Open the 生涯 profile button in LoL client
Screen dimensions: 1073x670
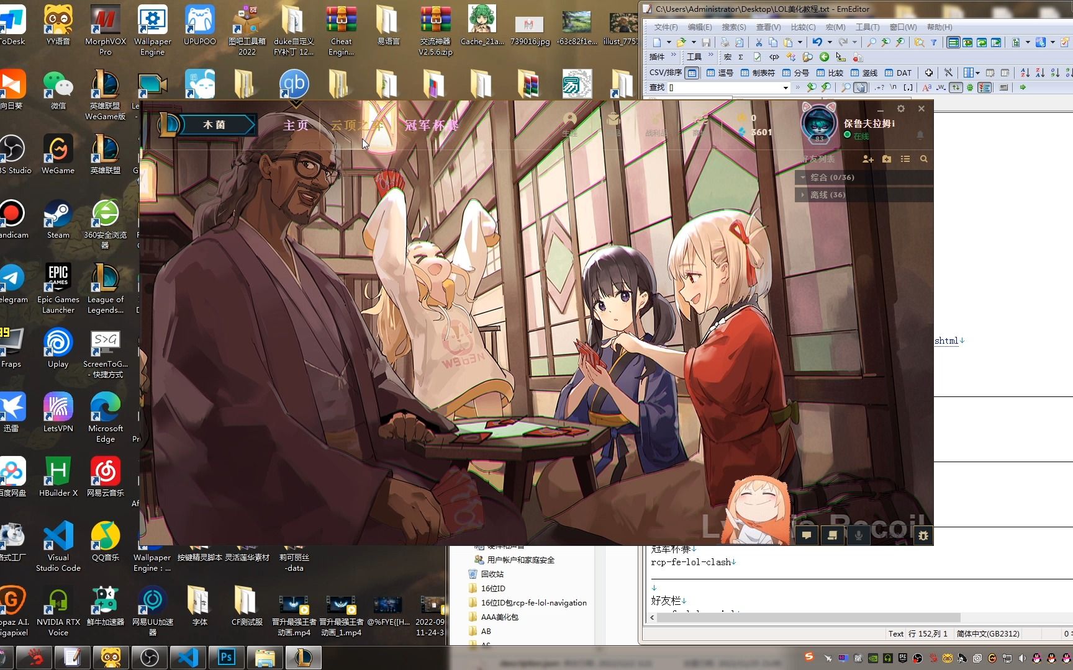[569, 124]
